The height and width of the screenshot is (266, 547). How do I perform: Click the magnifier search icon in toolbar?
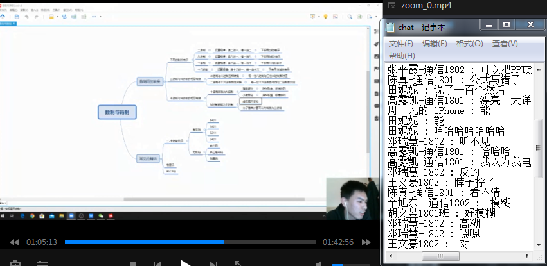coord(350,16)
